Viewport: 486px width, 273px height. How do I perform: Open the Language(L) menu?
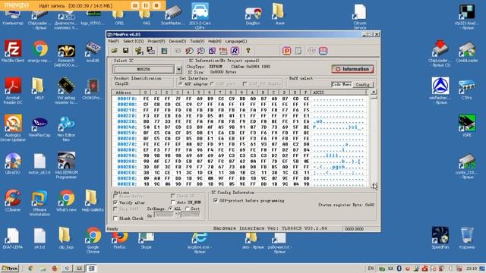236,41
